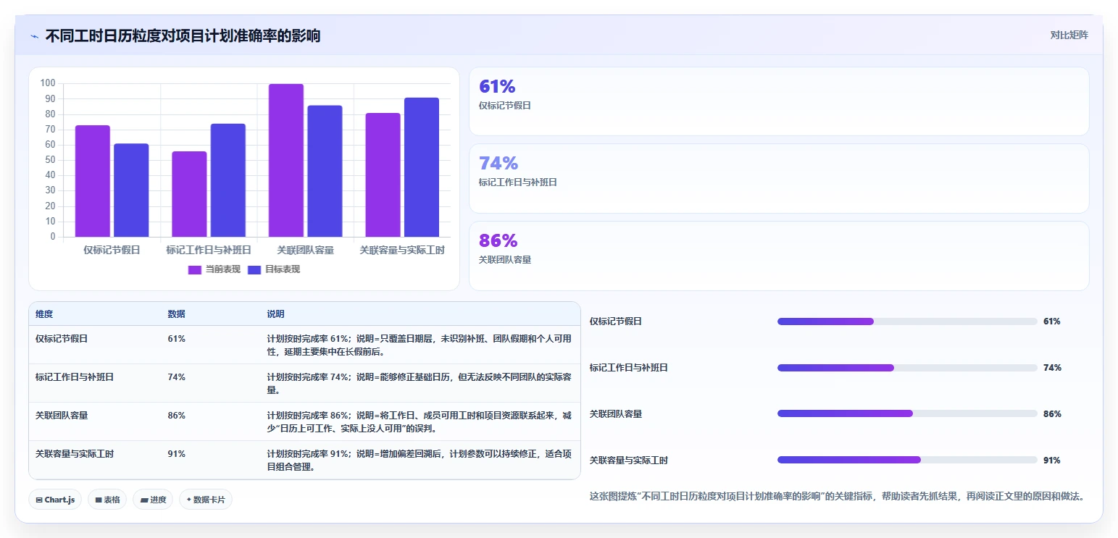Click blue 目标表现 bar for 关联团队容量

point(325,171)
